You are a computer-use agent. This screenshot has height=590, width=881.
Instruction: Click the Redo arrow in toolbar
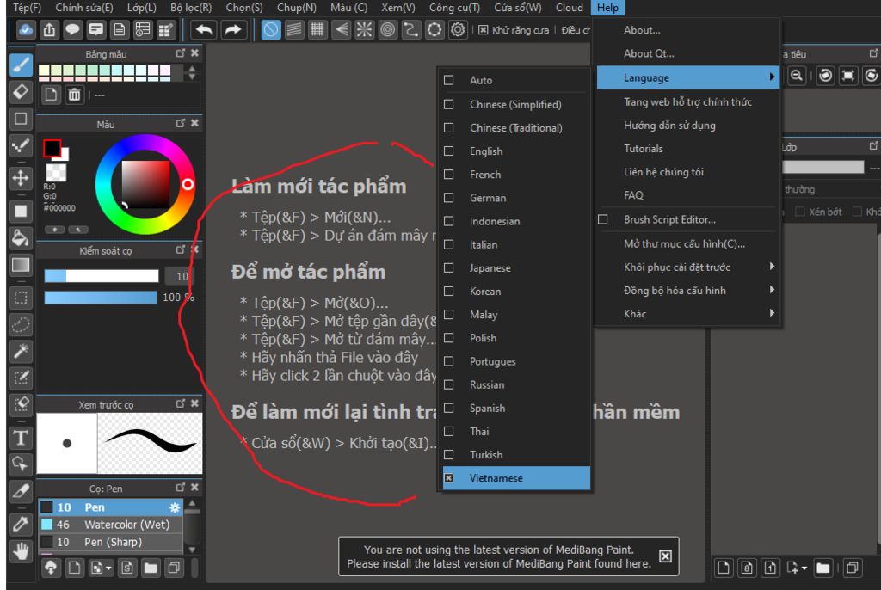tap(232, 30)
